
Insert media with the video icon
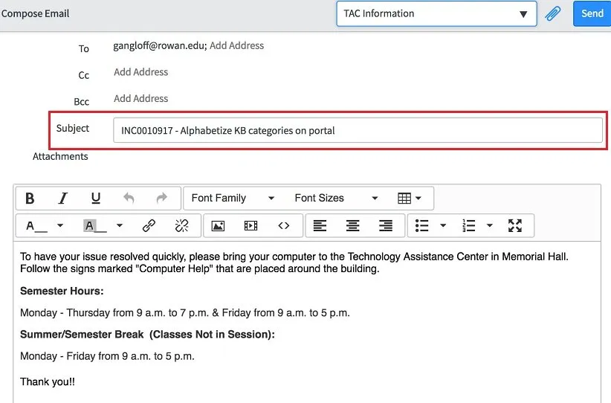tap(250, 225)
